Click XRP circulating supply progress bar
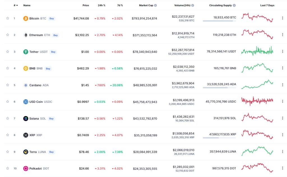 [x=219, y=138]
